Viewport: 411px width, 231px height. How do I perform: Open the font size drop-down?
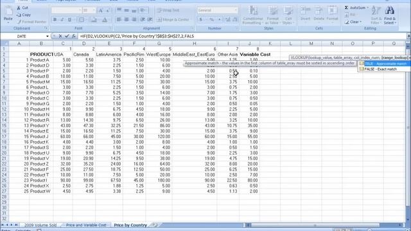pos(94,10)
